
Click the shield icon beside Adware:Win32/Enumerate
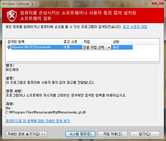(9, 47)
